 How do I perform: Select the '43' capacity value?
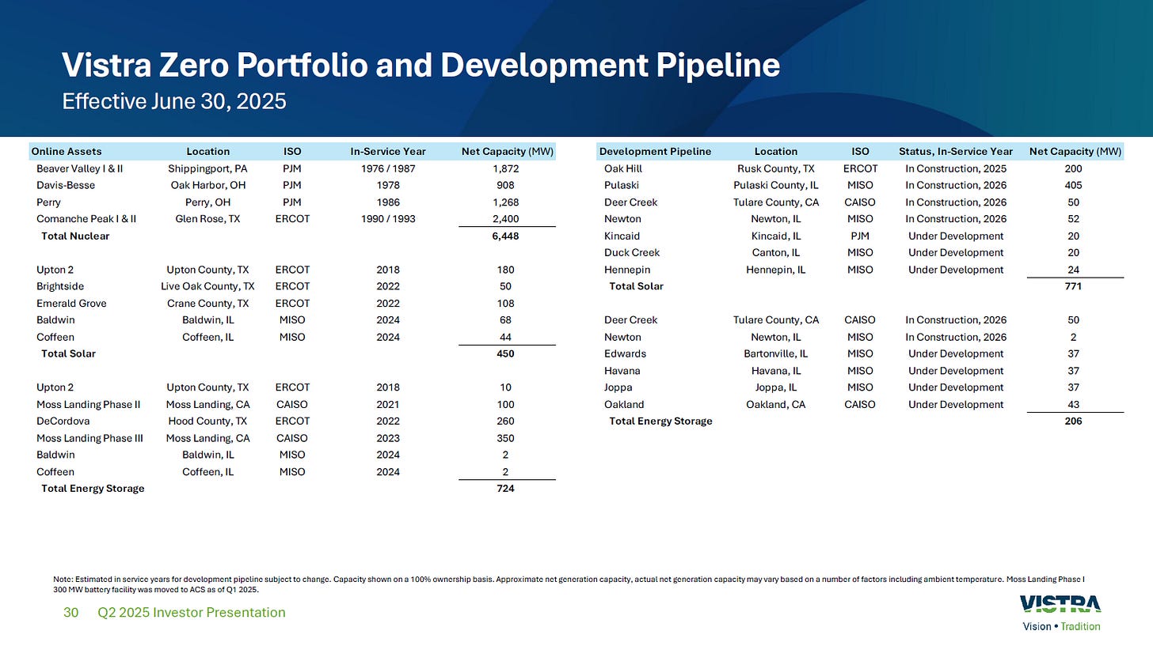(1073, 404)
